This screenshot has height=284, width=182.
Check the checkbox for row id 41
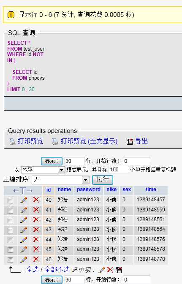(x=10, y=211)
